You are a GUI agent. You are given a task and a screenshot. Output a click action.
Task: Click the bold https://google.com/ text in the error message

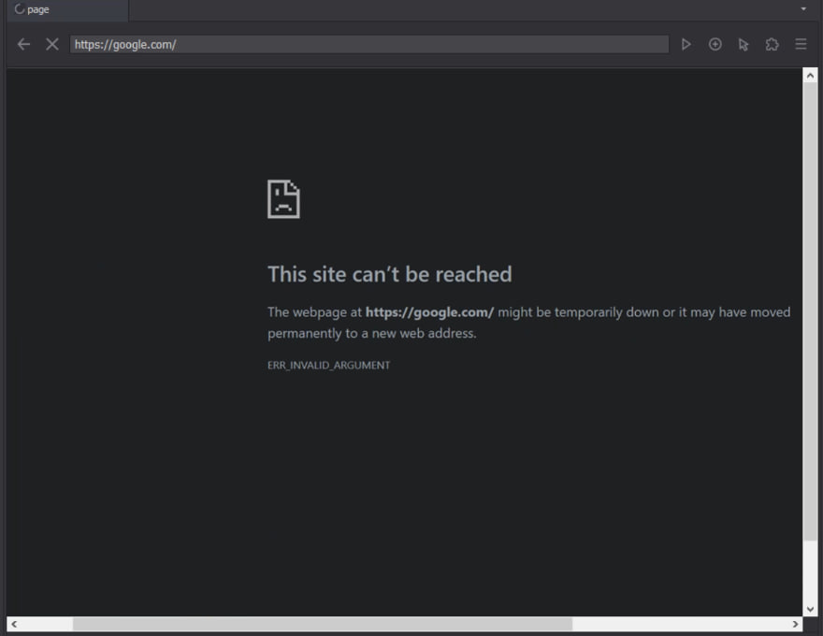[x=429, y=312]
